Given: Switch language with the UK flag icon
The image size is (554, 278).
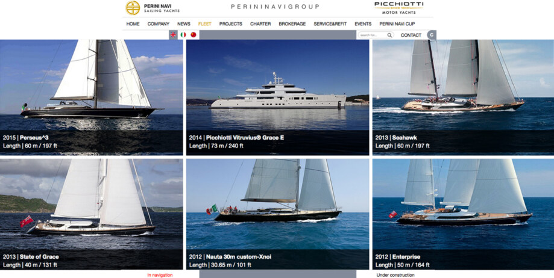Looking at the screenshot, I should 173,34.
